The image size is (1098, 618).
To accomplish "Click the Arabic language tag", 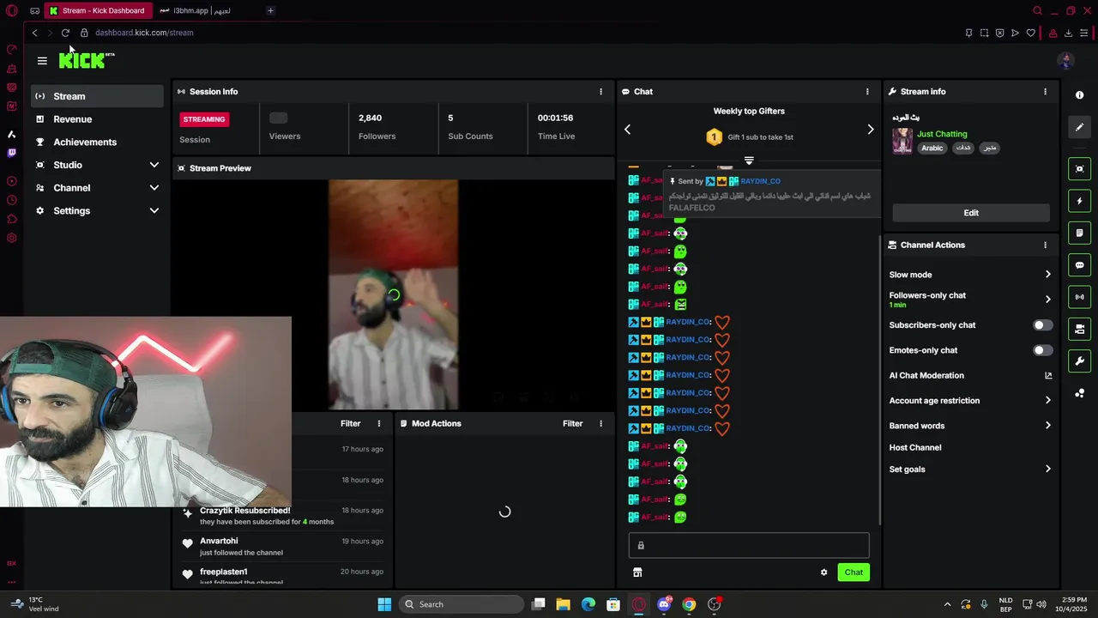I will [932, 148].
